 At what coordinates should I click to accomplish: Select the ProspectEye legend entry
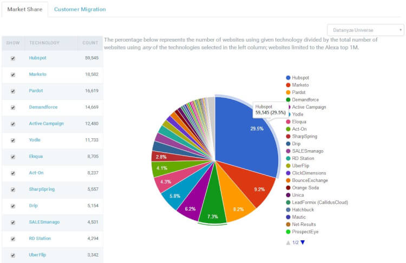click(x=302, y=232)
